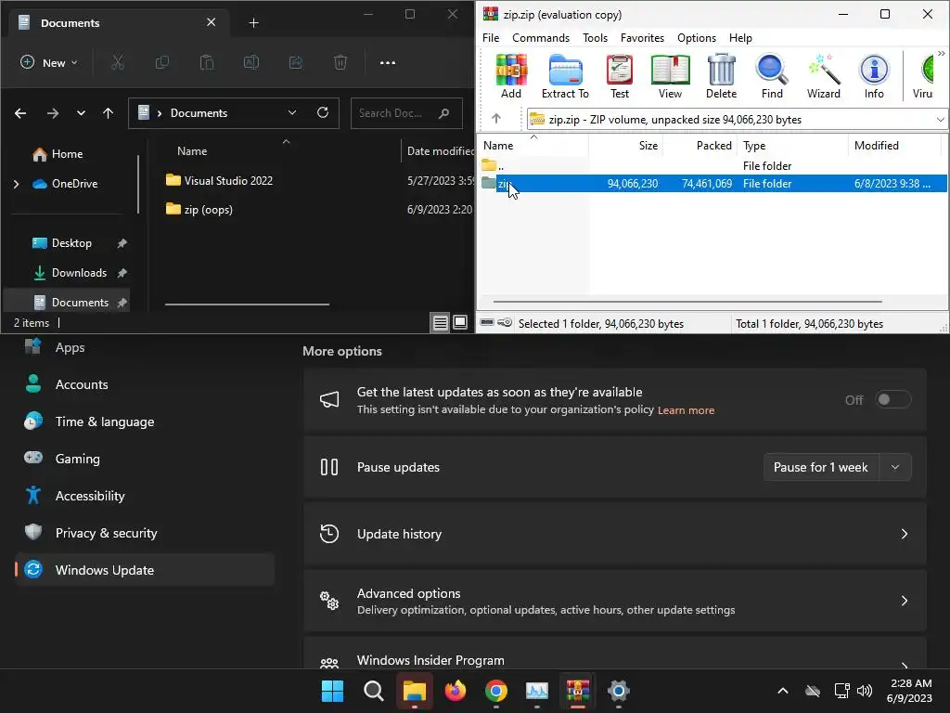Switch File Explorer to details view
The height and width of the screenshot is (713, 950).
tap(441, 322)
